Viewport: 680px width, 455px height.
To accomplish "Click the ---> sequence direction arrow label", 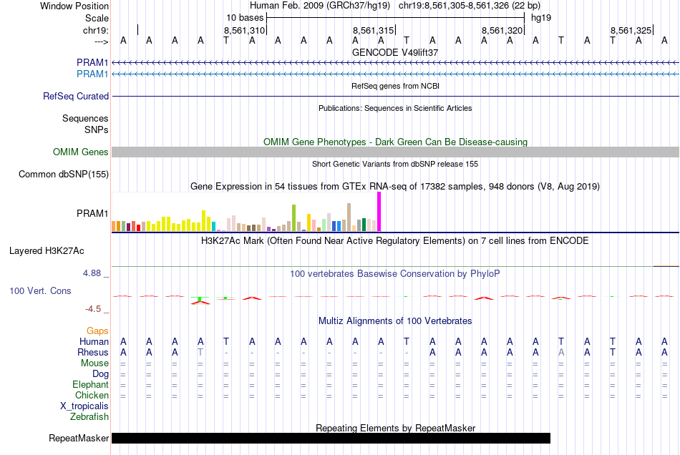I will tap(101, 41).
